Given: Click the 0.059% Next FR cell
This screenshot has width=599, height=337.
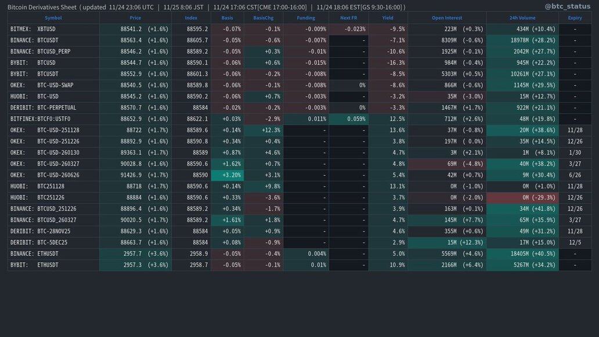Looking at the screenshot, I should click(x=348, y=119).
